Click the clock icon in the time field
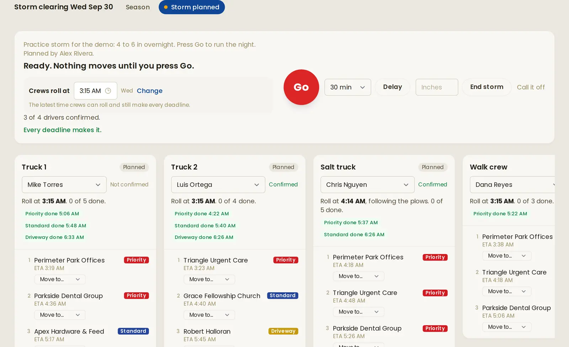This screenshot has width=569, height=347. point(108,91)
